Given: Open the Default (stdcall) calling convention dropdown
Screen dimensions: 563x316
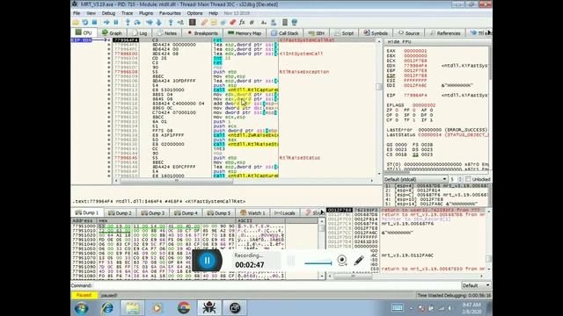Looking at the screenshot, I should coord(415,179).
